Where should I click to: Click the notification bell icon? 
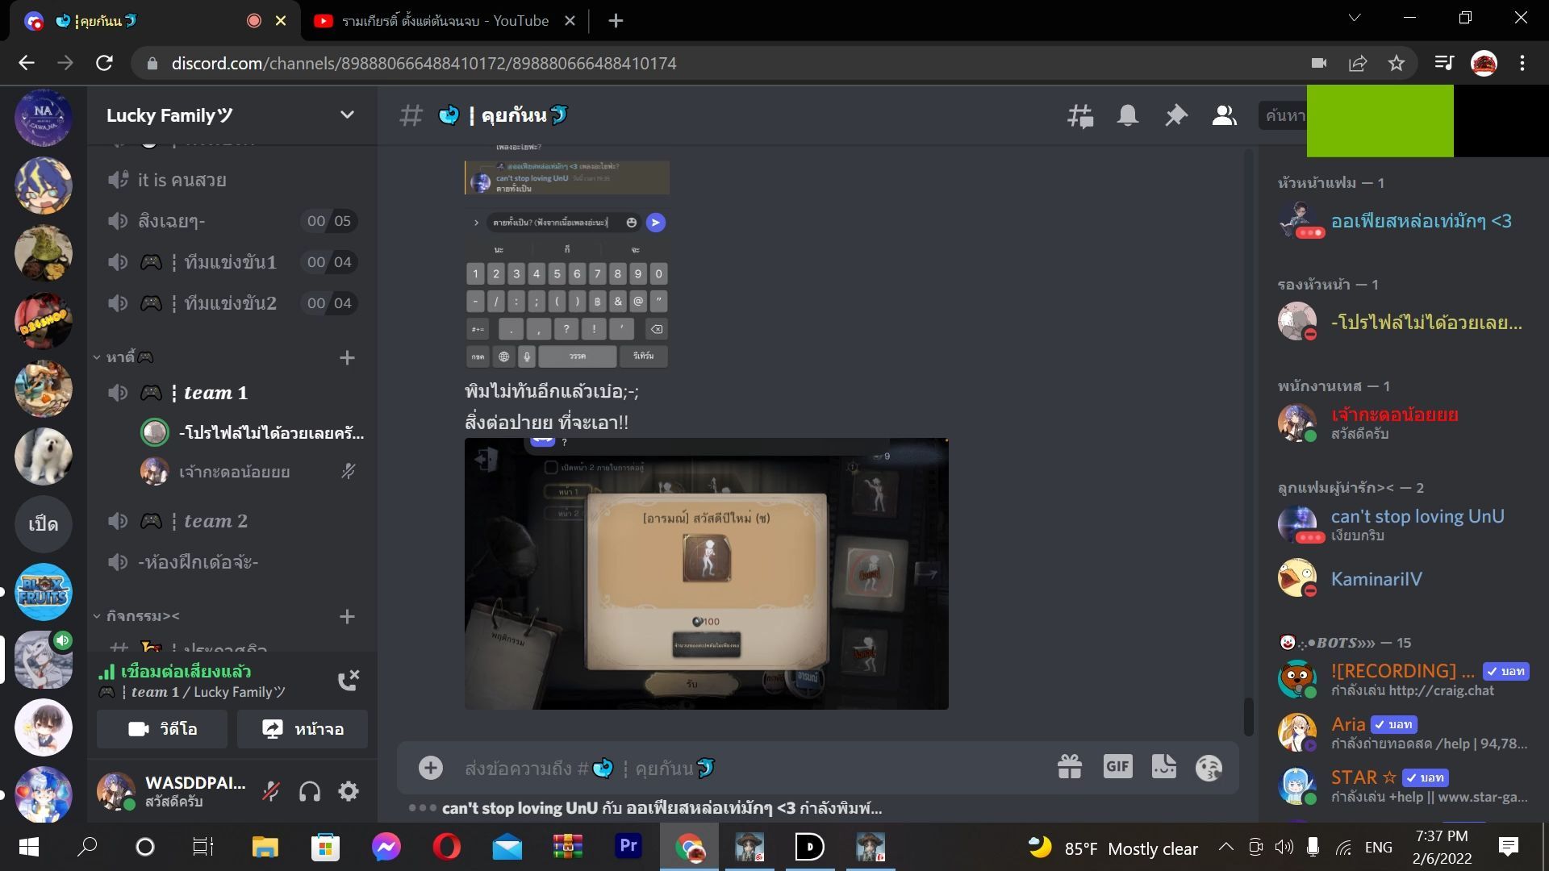[1128, 116]
